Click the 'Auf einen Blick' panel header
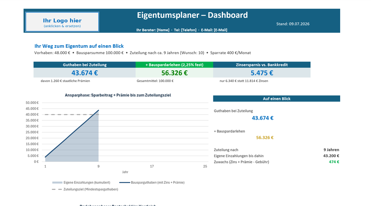Viewport: 371px width, 206px height. point(277,99)
